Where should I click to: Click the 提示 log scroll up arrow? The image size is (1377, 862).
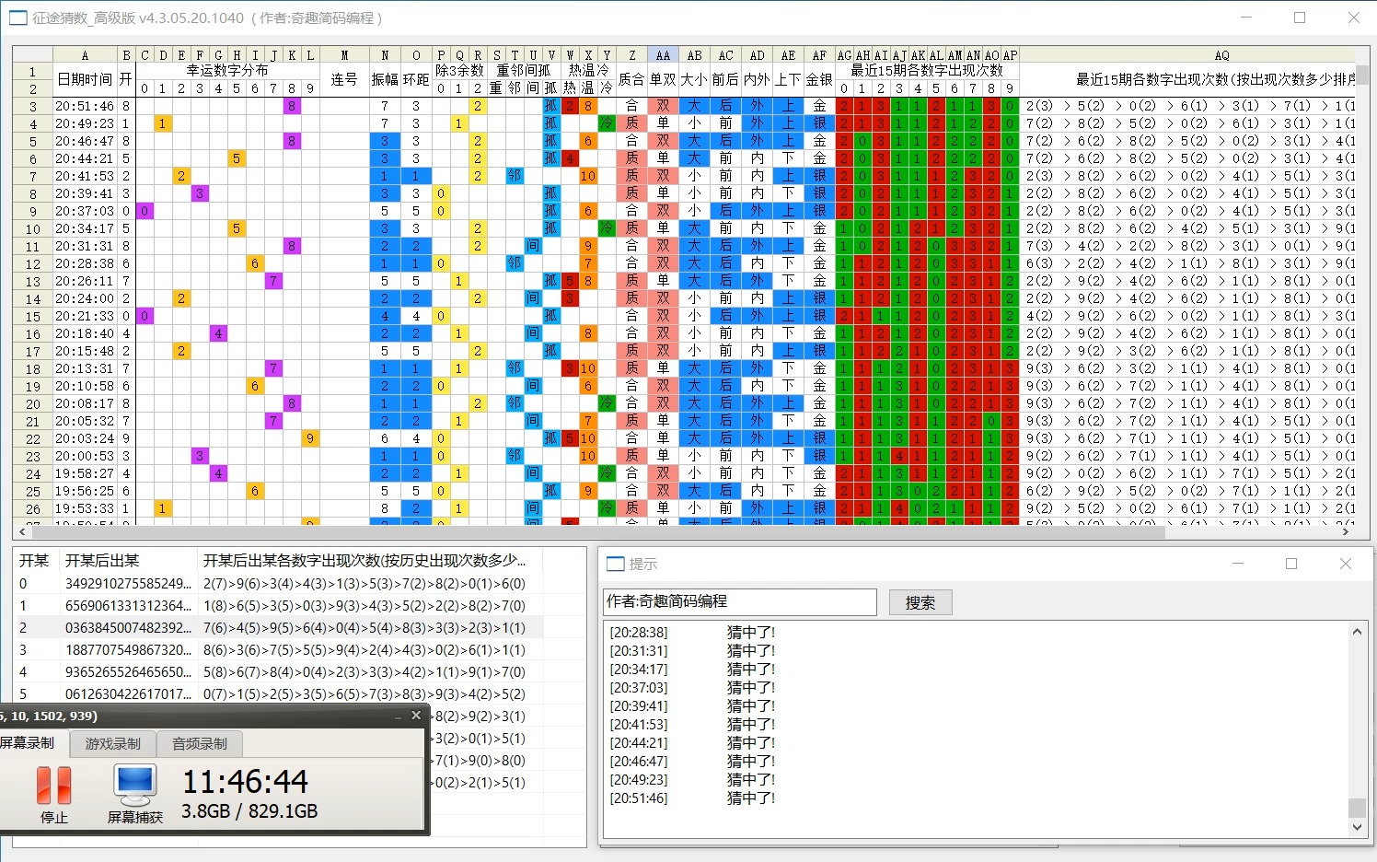click(x=1357, y=632)
